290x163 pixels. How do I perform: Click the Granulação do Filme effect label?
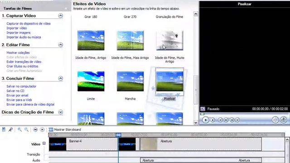click(169, 17)
